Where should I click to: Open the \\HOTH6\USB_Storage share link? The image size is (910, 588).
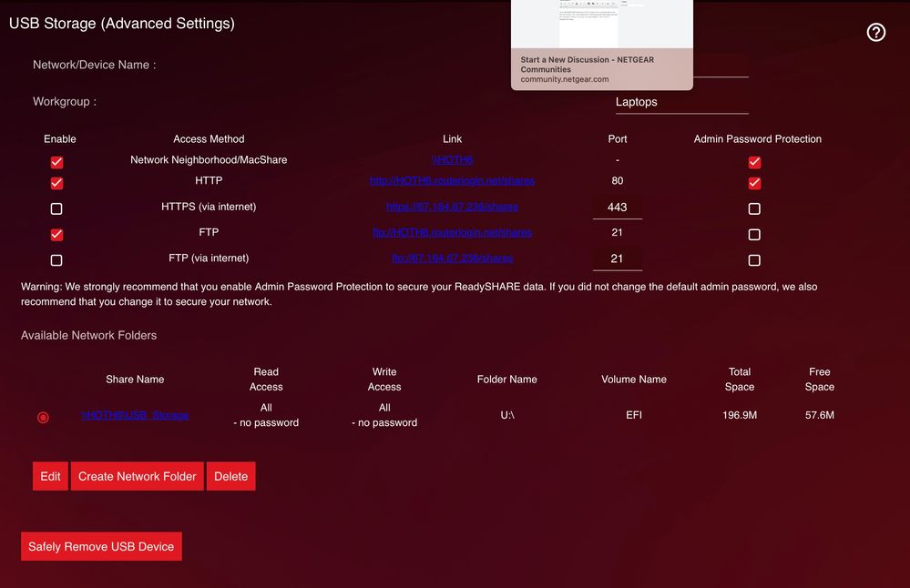tap(135, 415)
